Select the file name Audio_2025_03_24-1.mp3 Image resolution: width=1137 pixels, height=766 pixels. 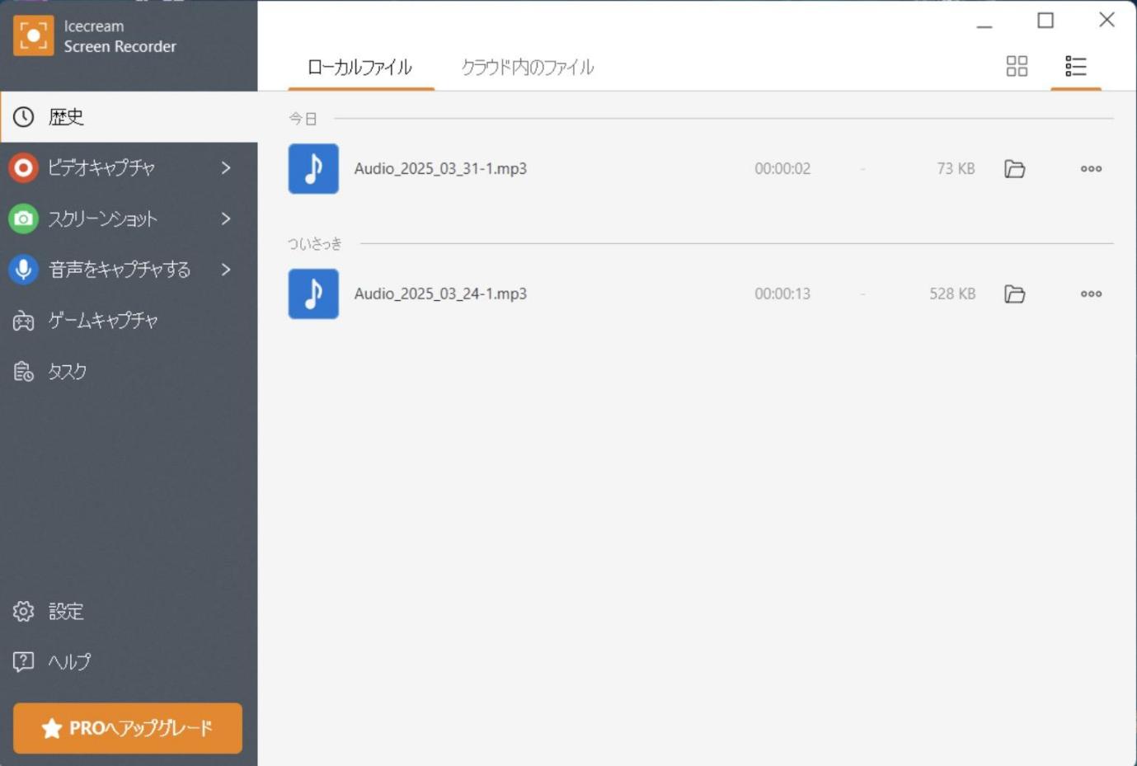pos(440,294)
